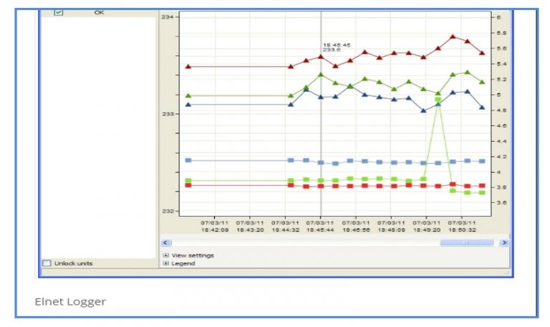Click the scrollbar right arrow
Screen dimensions: 550x327
(x=506, y=243)
